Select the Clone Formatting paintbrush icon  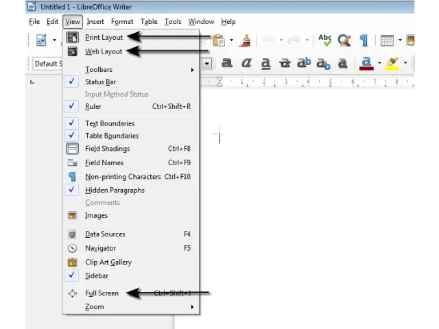(245, 40)
